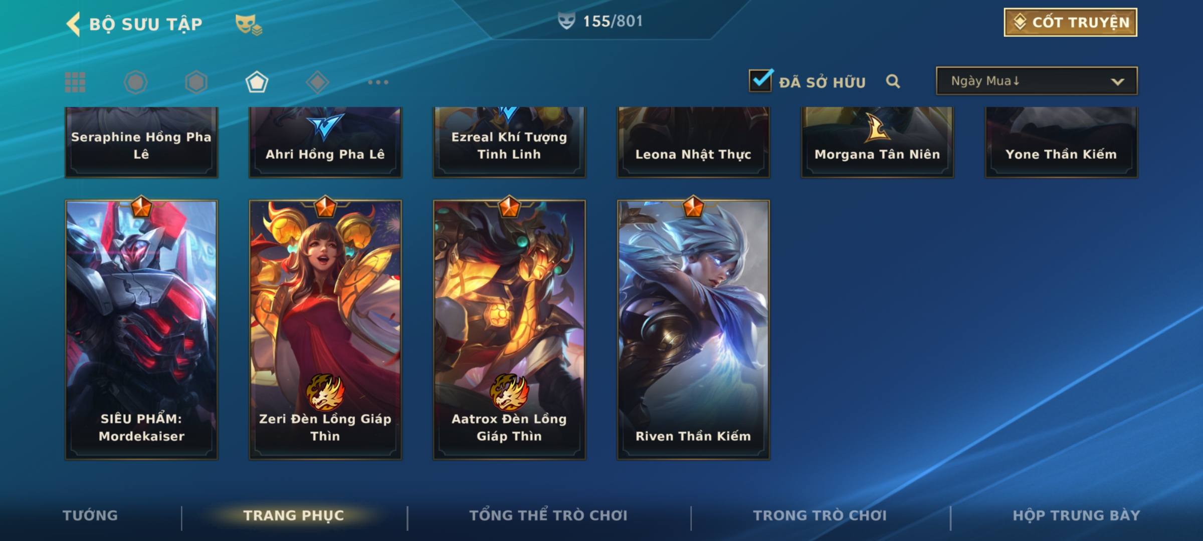Viewport: 1203px width, 541px height.
Task: Expand the sort dropdown chevron arrow
Action: [x=1117, y=82]
